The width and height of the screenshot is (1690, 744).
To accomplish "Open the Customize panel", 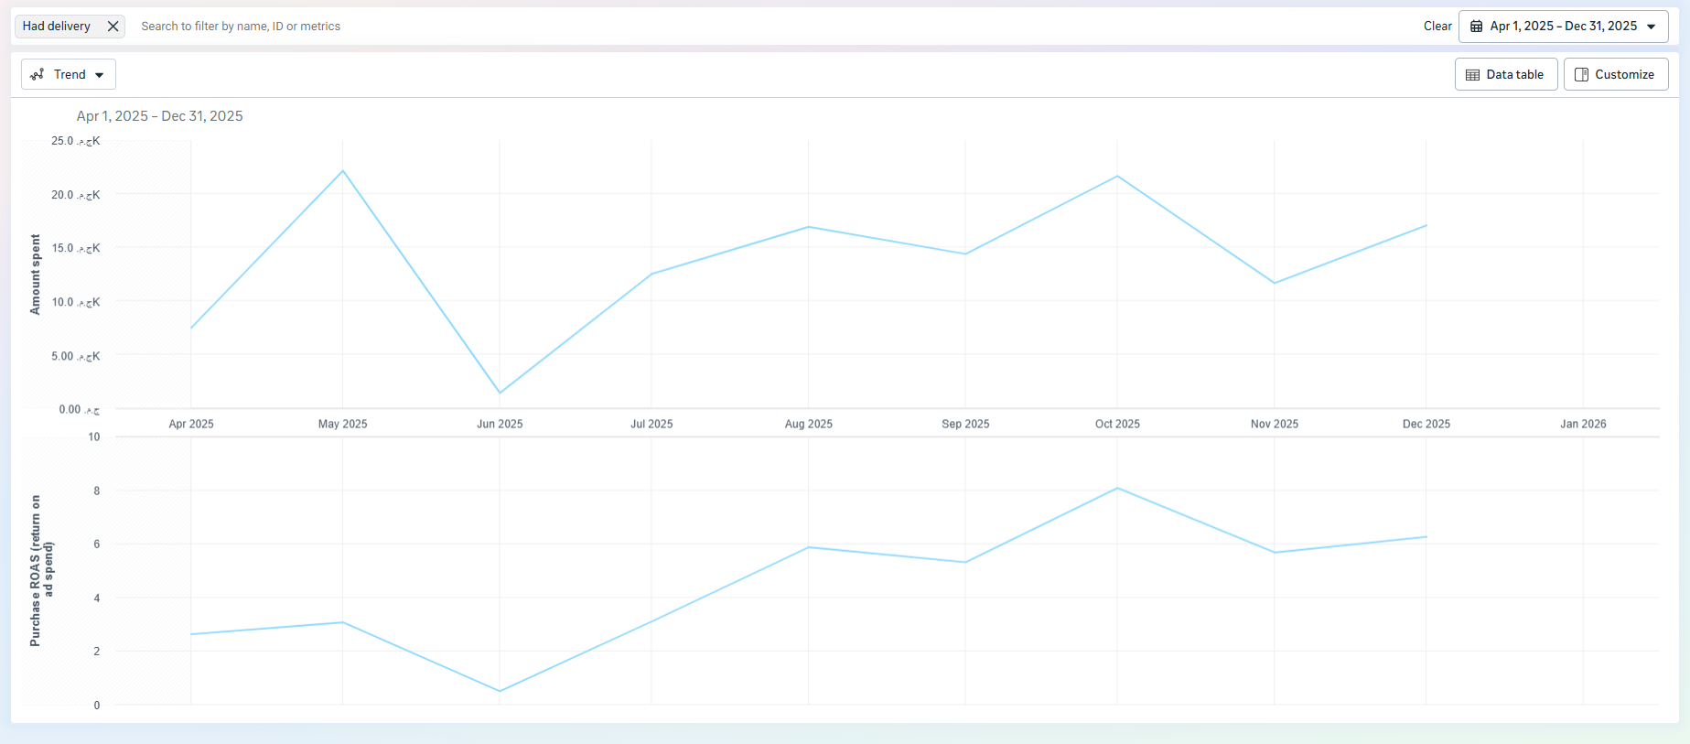I will (1616, 74).
